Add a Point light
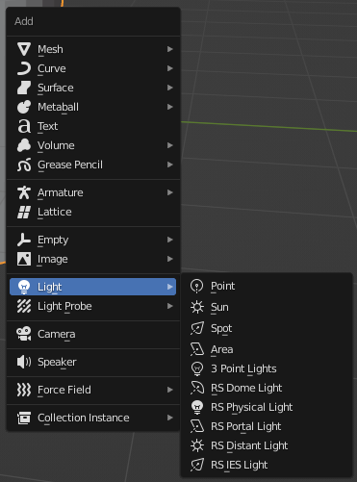Image resolution: width=357 pixels, height=482 pixels. coord(267,286)
